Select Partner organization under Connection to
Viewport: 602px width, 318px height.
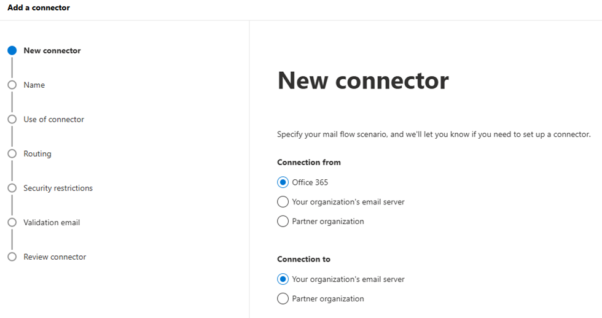tap(283, 299)
